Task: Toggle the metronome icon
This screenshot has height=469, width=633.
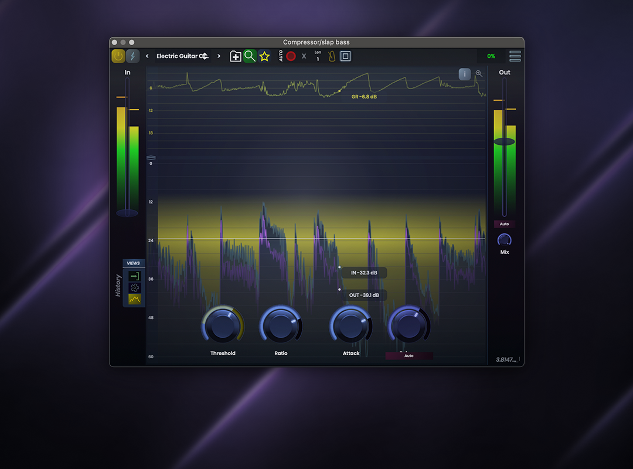Action: [332, 56]
